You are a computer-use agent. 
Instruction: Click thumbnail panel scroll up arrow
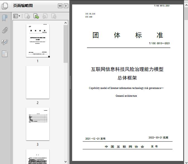pos(65,23)
